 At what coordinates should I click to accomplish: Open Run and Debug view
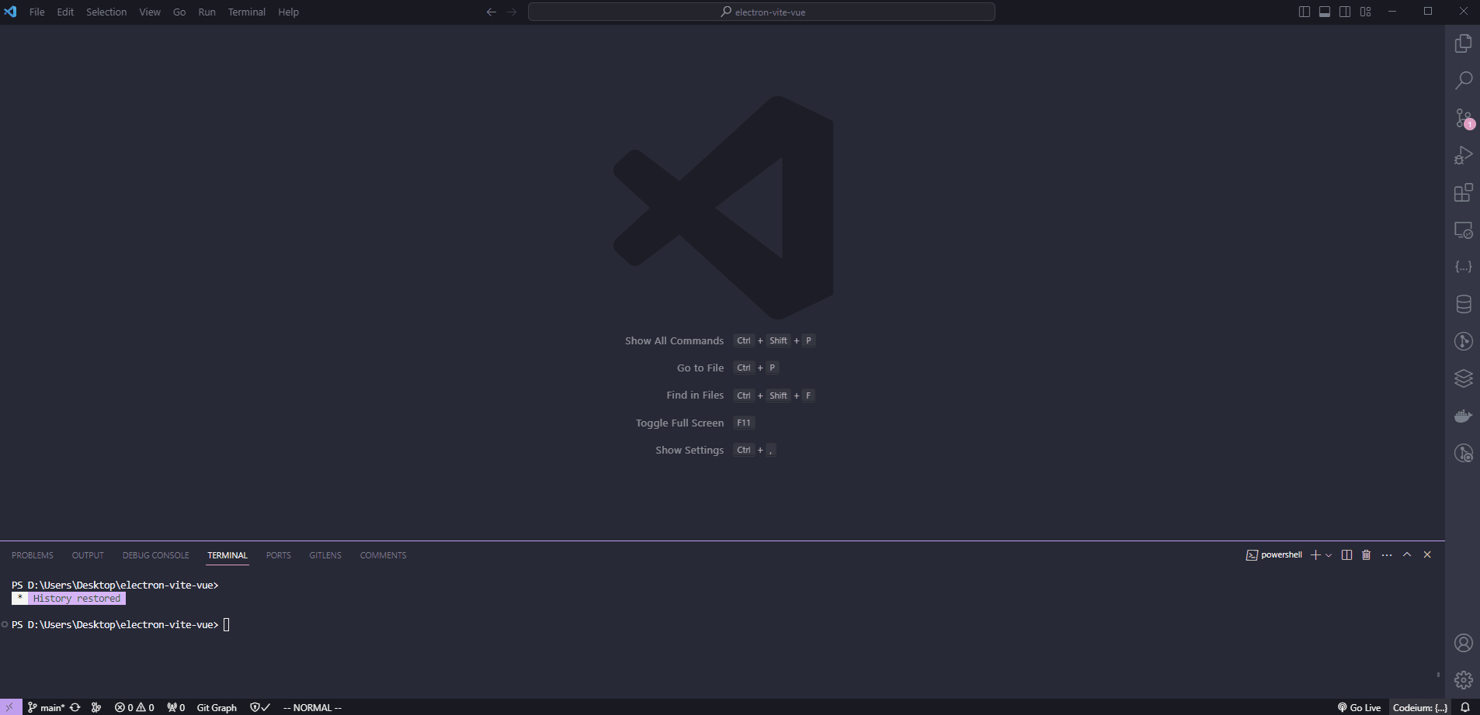[1464, 155]
